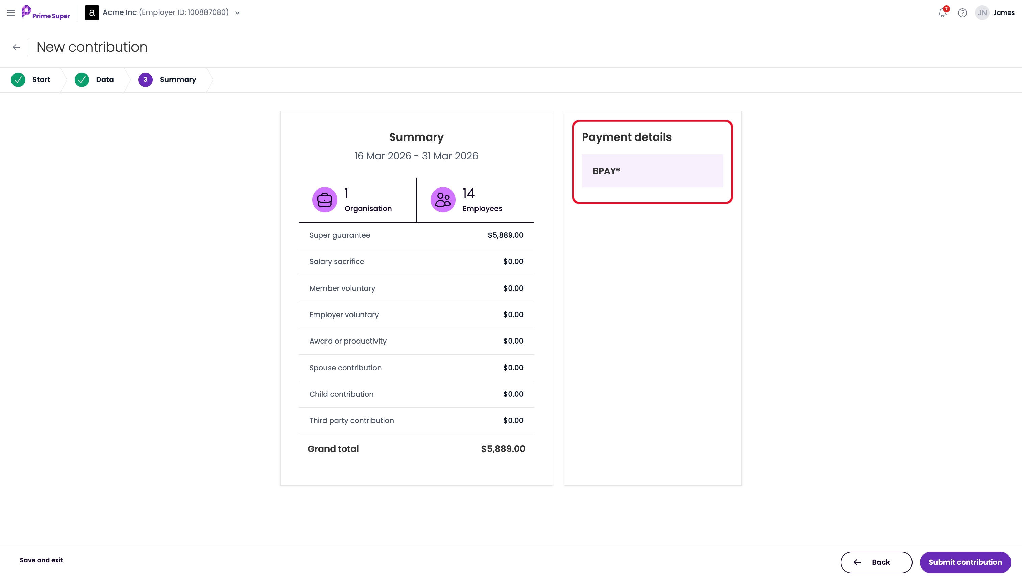This screenshot has width=1022, height=579.
Task: Click the Super guarantee row
Action: (416, 235)
